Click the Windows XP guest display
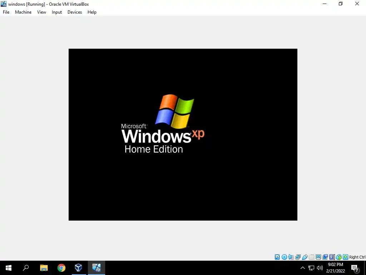 pos(183,135)
